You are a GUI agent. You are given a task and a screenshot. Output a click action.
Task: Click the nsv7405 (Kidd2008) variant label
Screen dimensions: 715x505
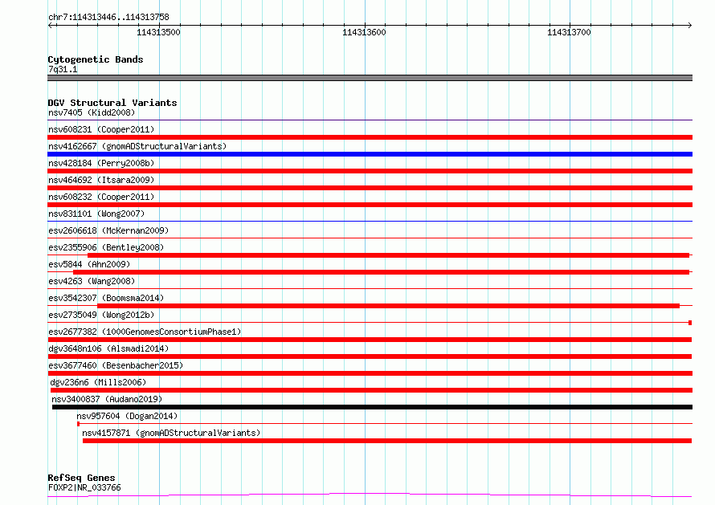pos(92,112)
